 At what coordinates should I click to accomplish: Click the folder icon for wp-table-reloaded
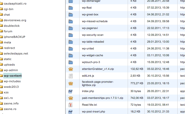pos(71,42)
